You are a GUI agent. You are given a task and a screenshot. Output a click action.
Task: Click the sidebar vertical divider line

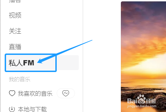pos(83,56)
